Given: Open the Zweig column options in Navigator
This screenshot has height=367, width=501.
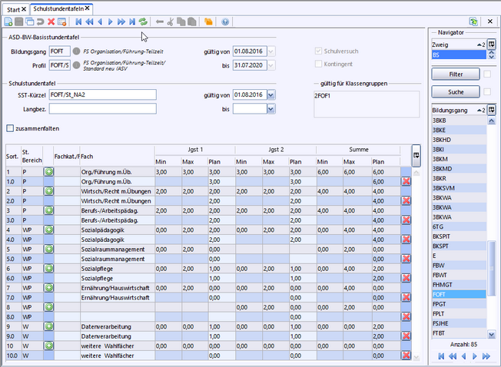Looking at the screenshot, I should pyautogui.click(x=492, y=45).
